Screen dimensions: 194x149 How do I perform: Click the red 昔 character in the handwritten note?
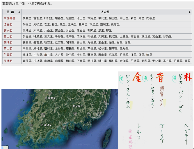pos(160,78)
